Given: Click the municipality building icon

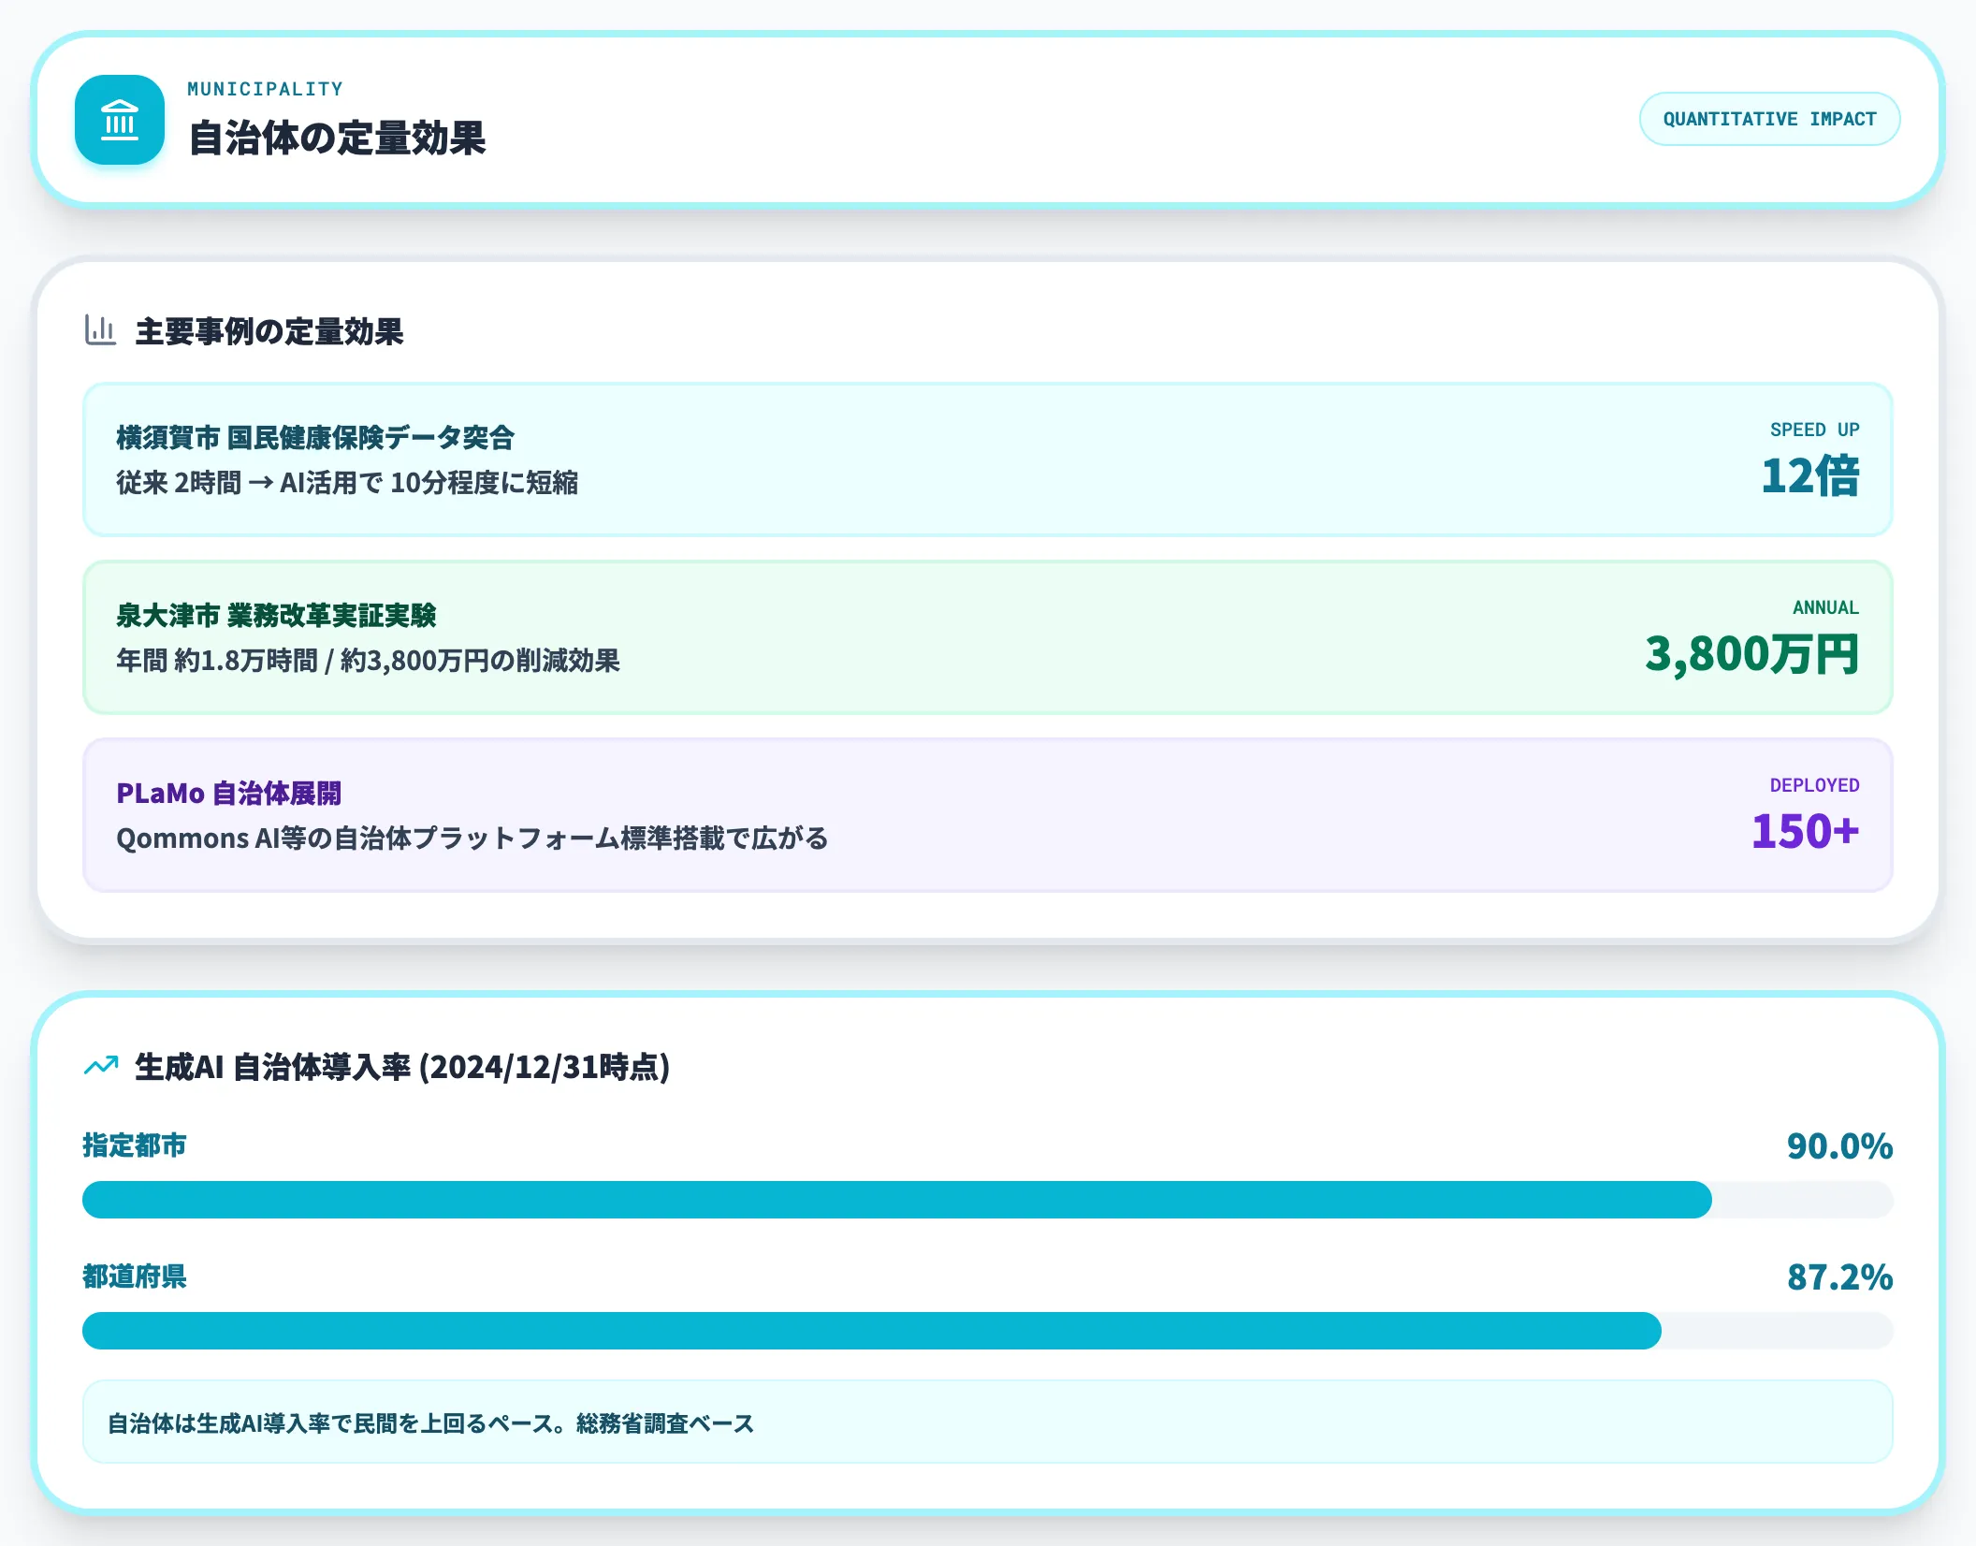Looking at the screenshot, I should [x=120, y=120].
